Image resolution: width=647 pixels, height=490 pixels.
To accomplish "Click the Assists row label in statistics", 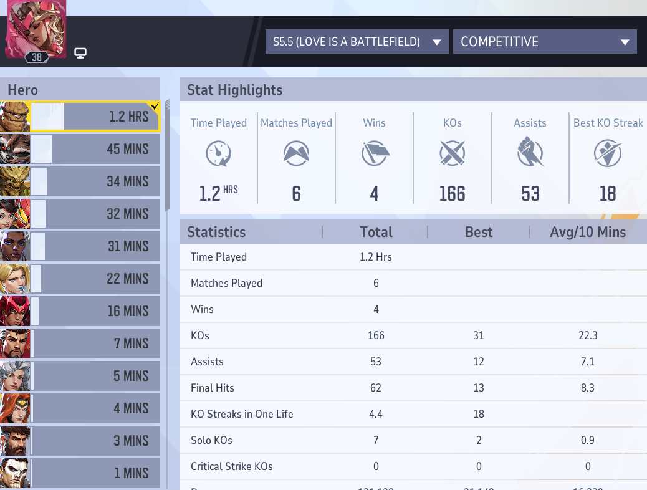I will tap(207, 362).
